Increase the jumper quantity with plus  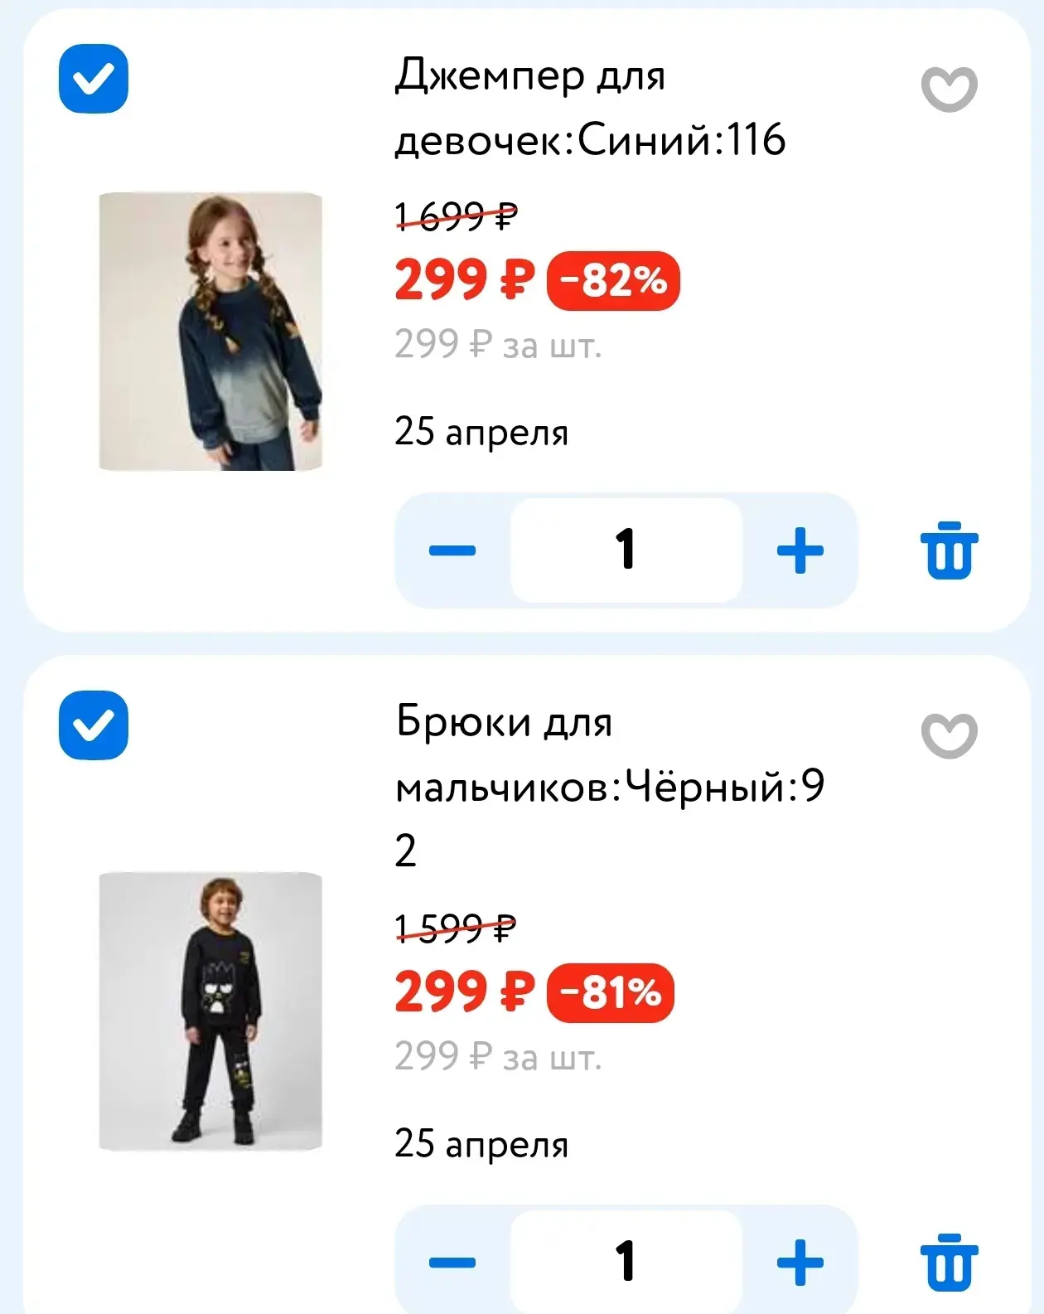coord(800,550)
